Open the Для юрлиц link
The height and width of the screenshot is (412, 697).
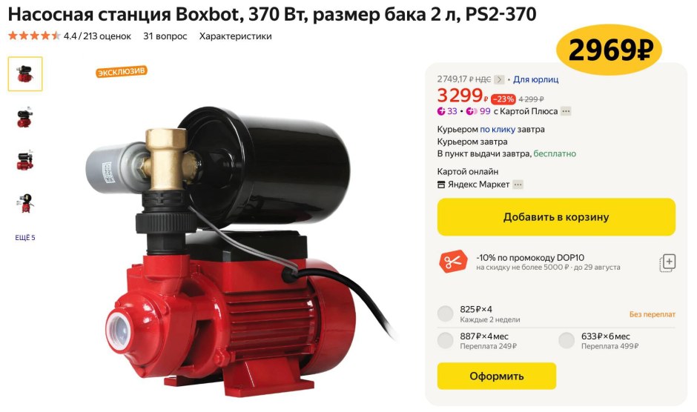(535, 79)
